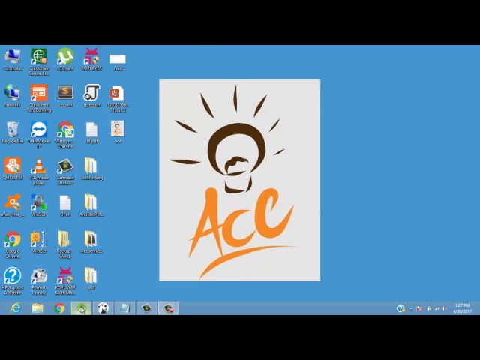The image size is (480, 360).
Task: Open the network status tray icon
Action: pos(436,308)
